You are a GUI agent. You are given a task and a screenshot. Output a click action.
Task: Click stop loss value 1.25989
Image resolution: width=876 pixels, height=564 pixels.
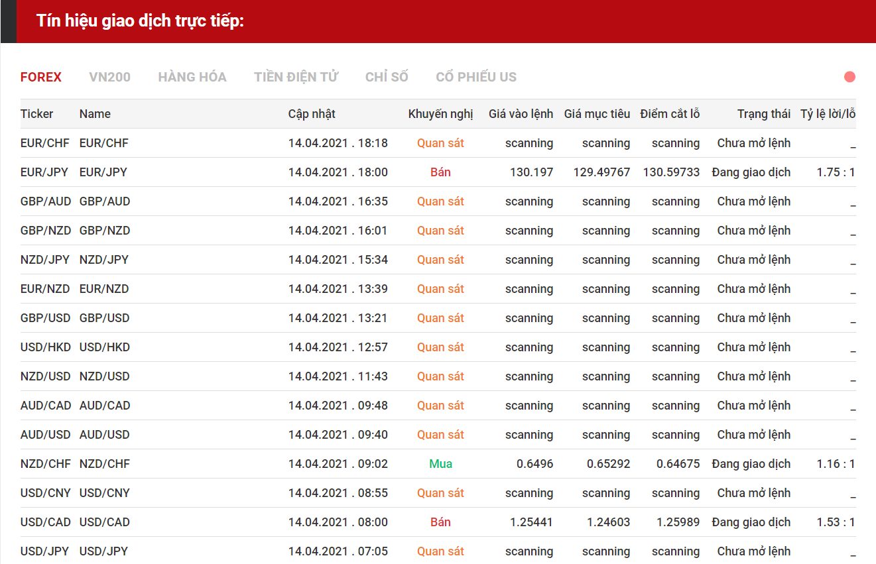pyautogui.click(x=678, y=522)
